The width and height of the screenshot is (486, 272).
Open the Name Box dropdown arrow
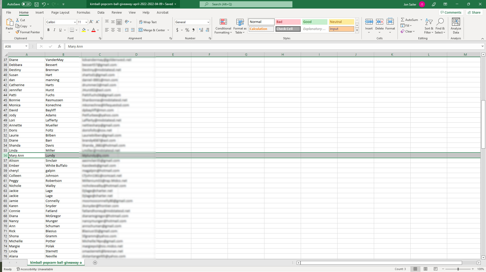(26, 46)
